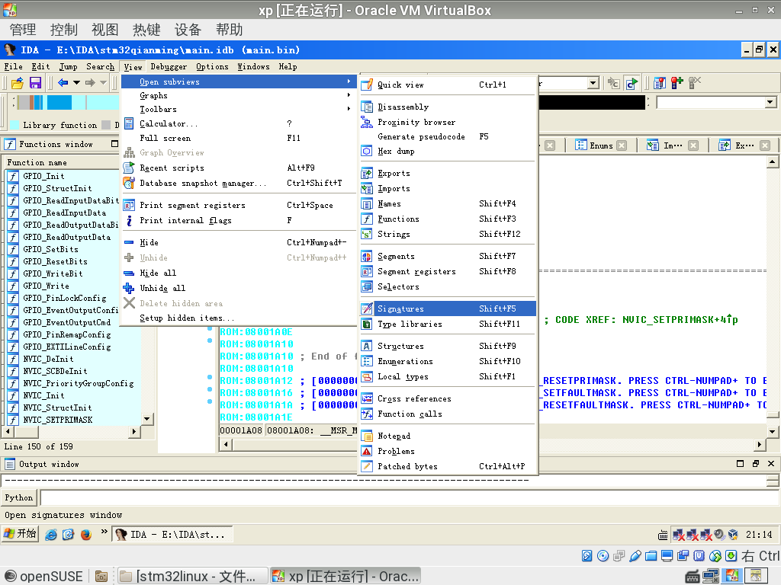Click the Segment registers submenu icon

point(367,272)
